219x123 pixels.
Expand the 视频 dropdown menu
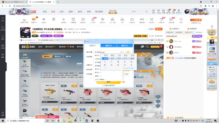71,11
